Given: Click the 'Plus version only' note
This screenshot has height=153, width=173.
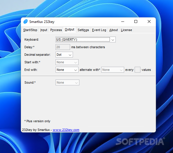Looking at the screenshot, I should pyautogui.click(x=37, y=121).
